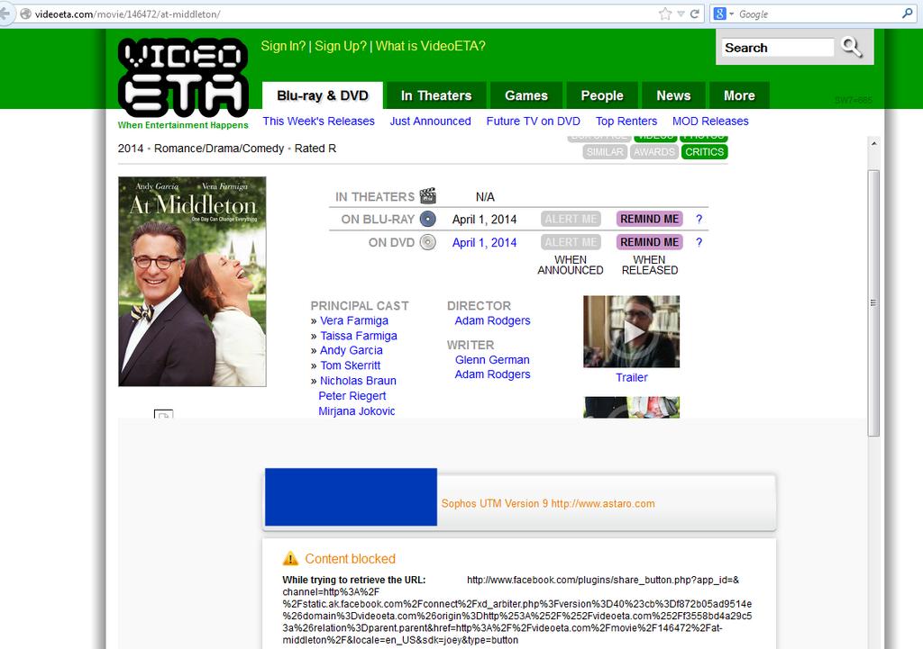Click the SIMILAR button
This screenshot has height=649, width=923.
coord(605,152)
